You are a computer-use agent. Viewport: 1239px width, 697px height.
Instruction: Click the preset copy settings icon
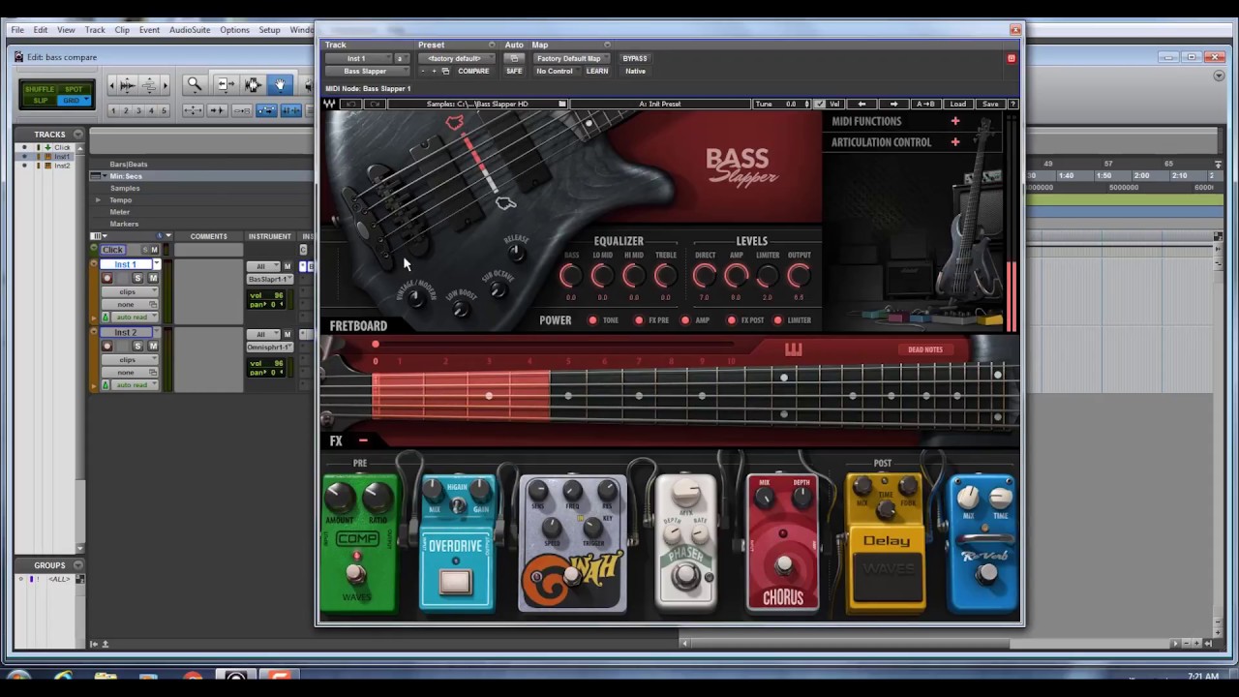pos(445,71)
